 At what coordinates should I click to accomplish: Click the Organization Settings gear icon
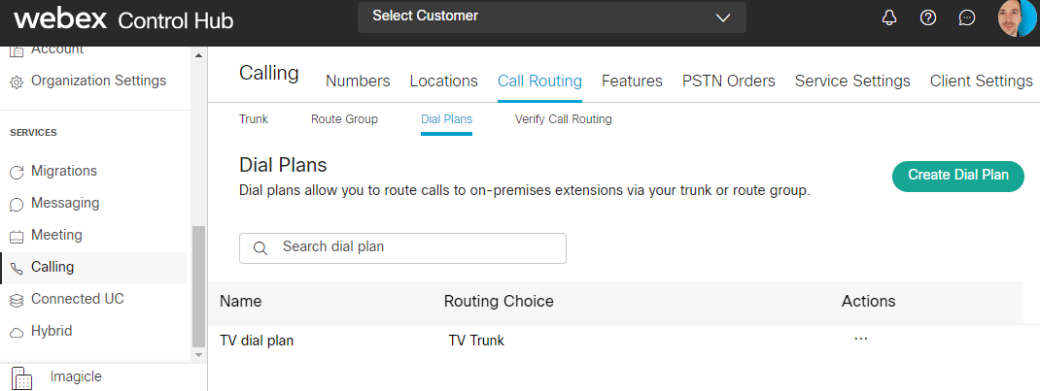coord(17,81)
